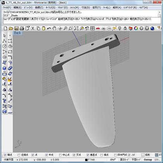Screen dimensions: 163x163
Task: Enable the 近接点 Near osnap checkbox
Action: pyautogui.click(x=19, y=155)
